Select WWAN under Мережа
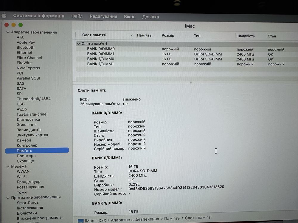 [x=23, y=172]
